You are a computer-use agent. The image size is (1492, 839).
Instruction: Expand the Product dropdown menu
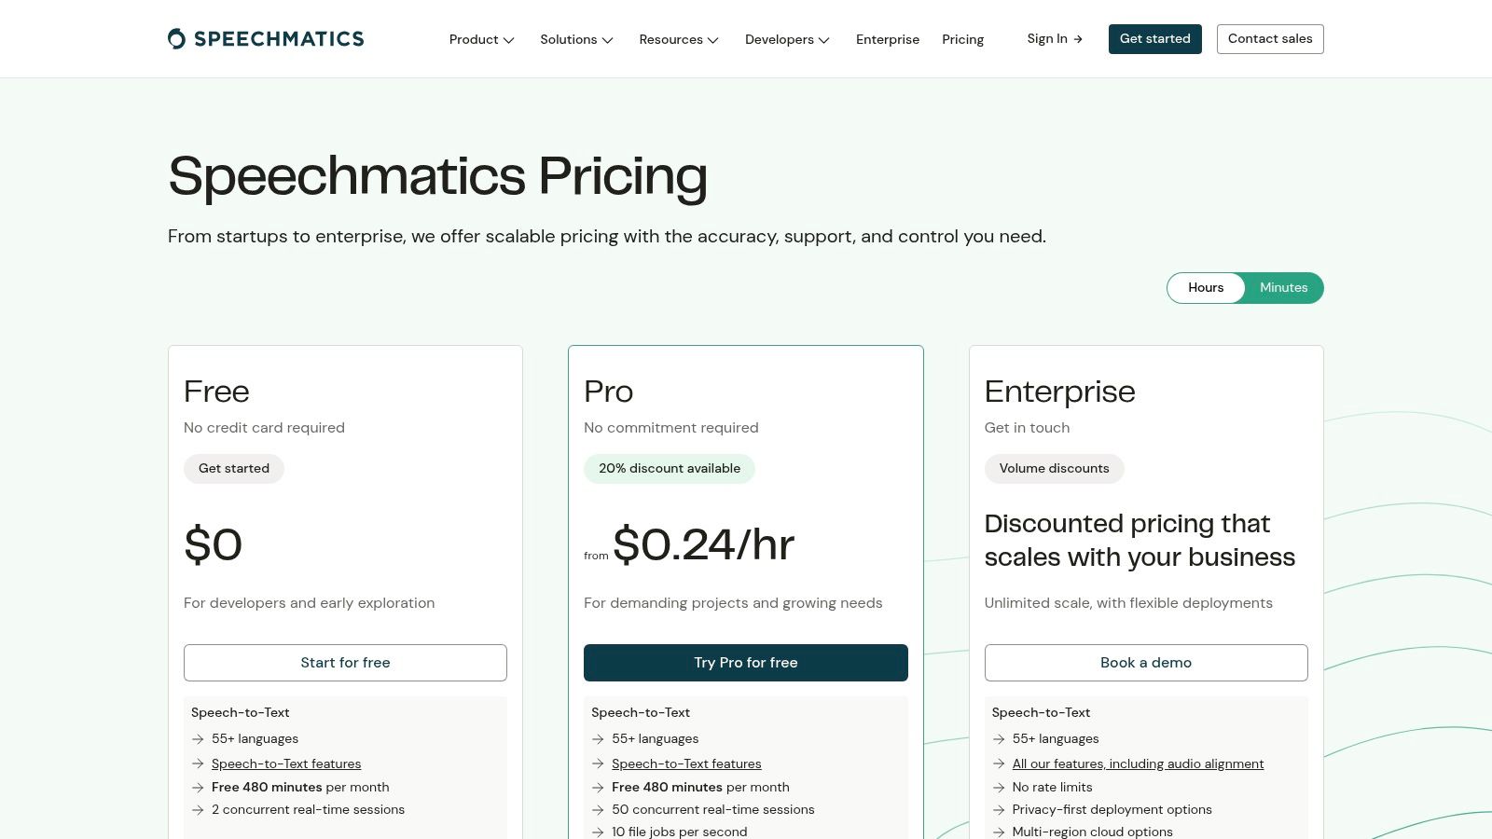tap(481, 39)
